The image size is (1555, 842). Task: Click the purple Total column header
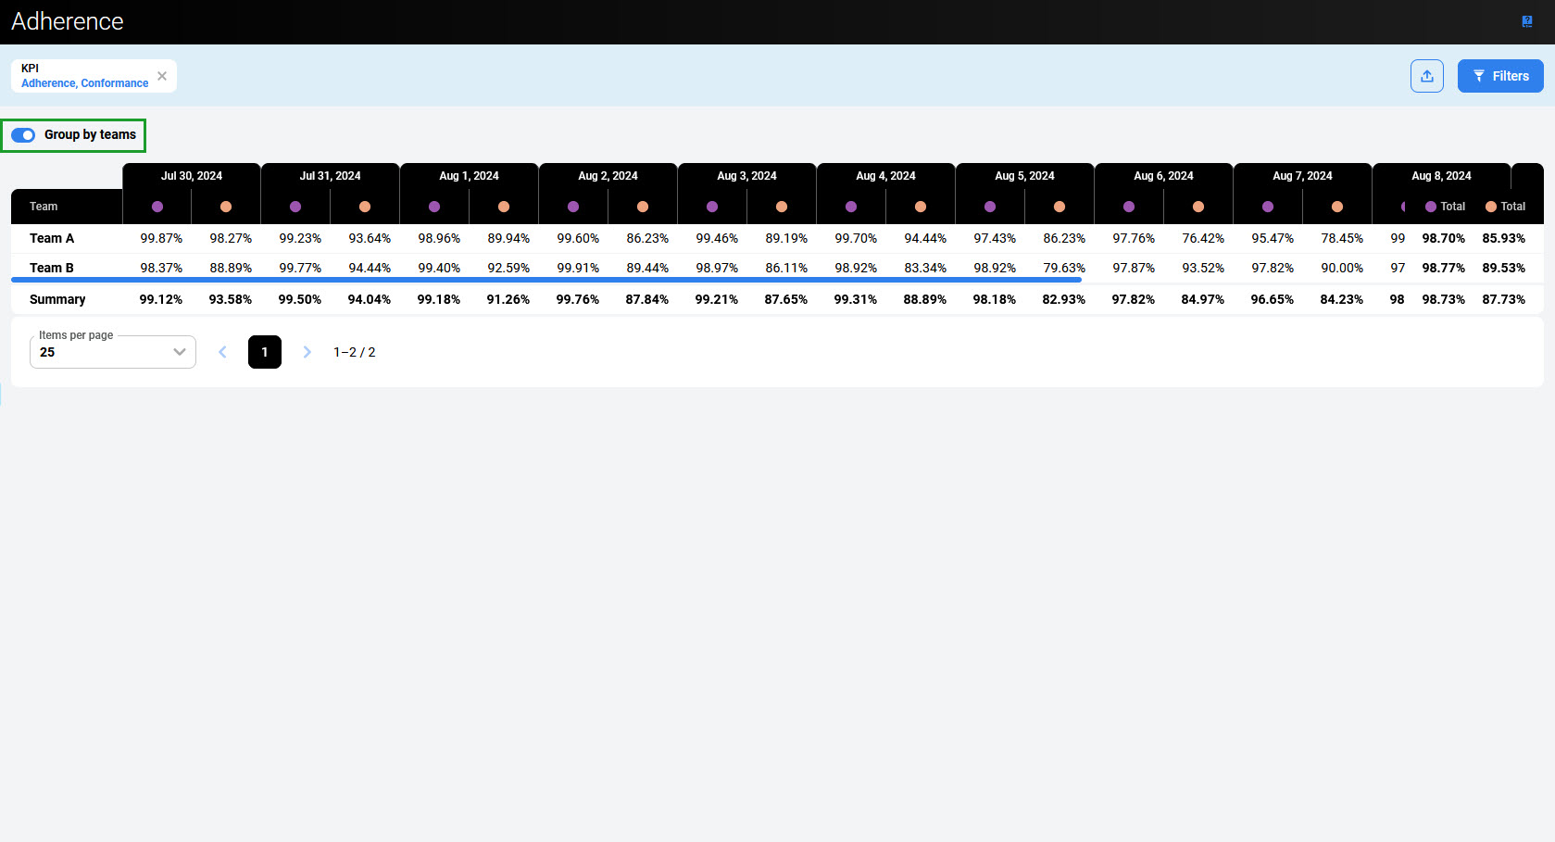tap(1445, 207)
